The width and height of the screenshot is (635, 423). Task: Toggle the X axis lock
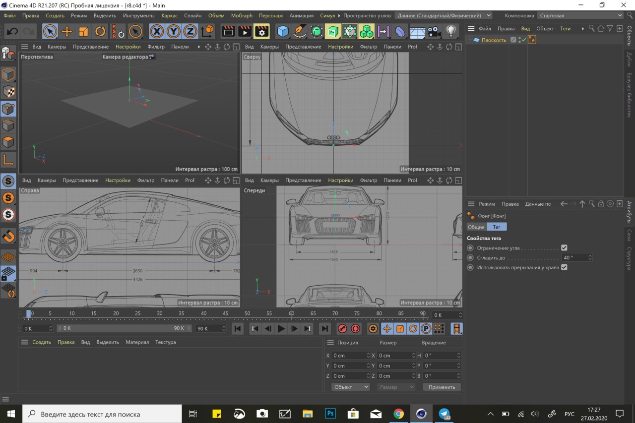coord(157,32)
